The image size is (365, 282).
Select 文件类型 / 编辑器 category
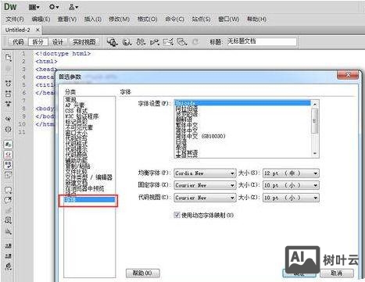[89, 177]
